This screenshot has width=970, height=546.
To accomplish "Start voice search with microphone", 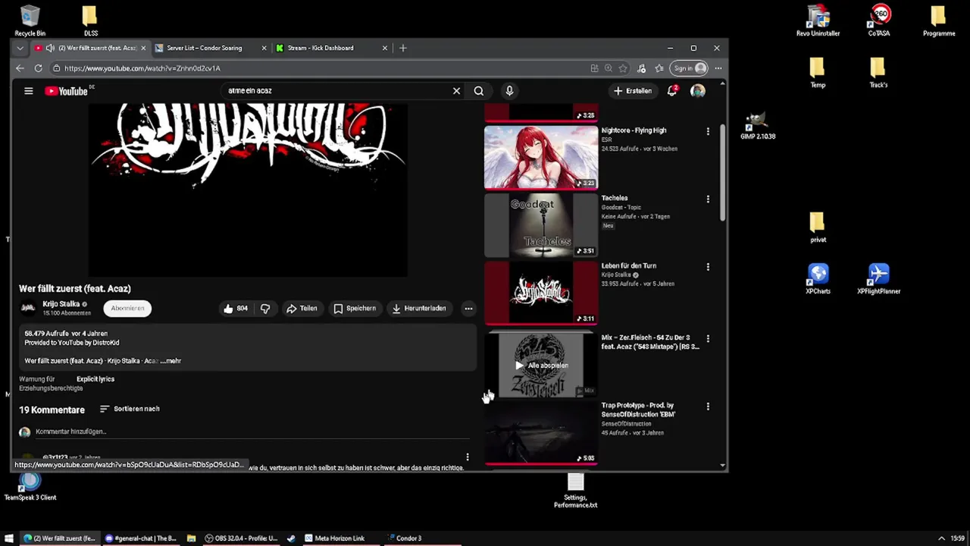I will (x=509, y=91).
